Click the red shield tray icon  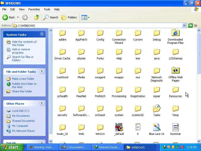(x=182, y=147)
